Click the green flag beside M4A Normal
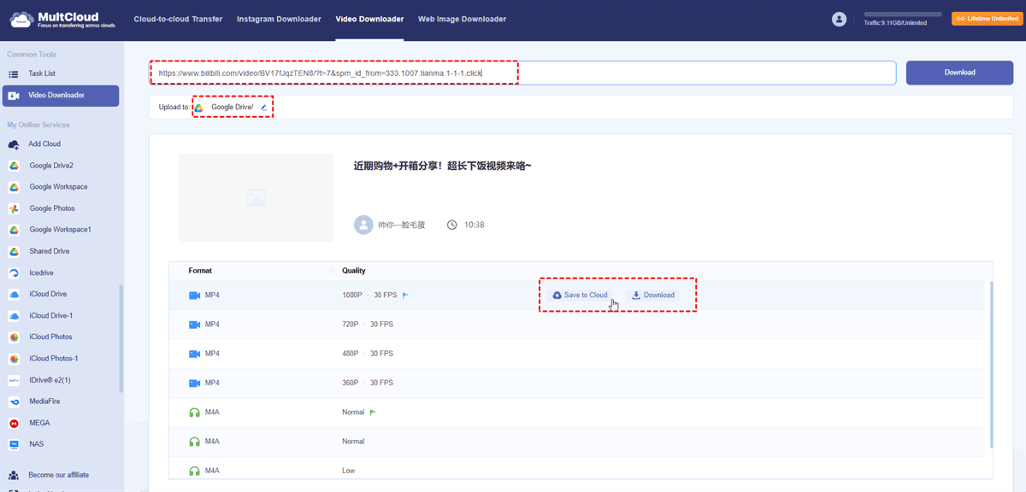The image size is (1026, 492). (x=373, y=412)
